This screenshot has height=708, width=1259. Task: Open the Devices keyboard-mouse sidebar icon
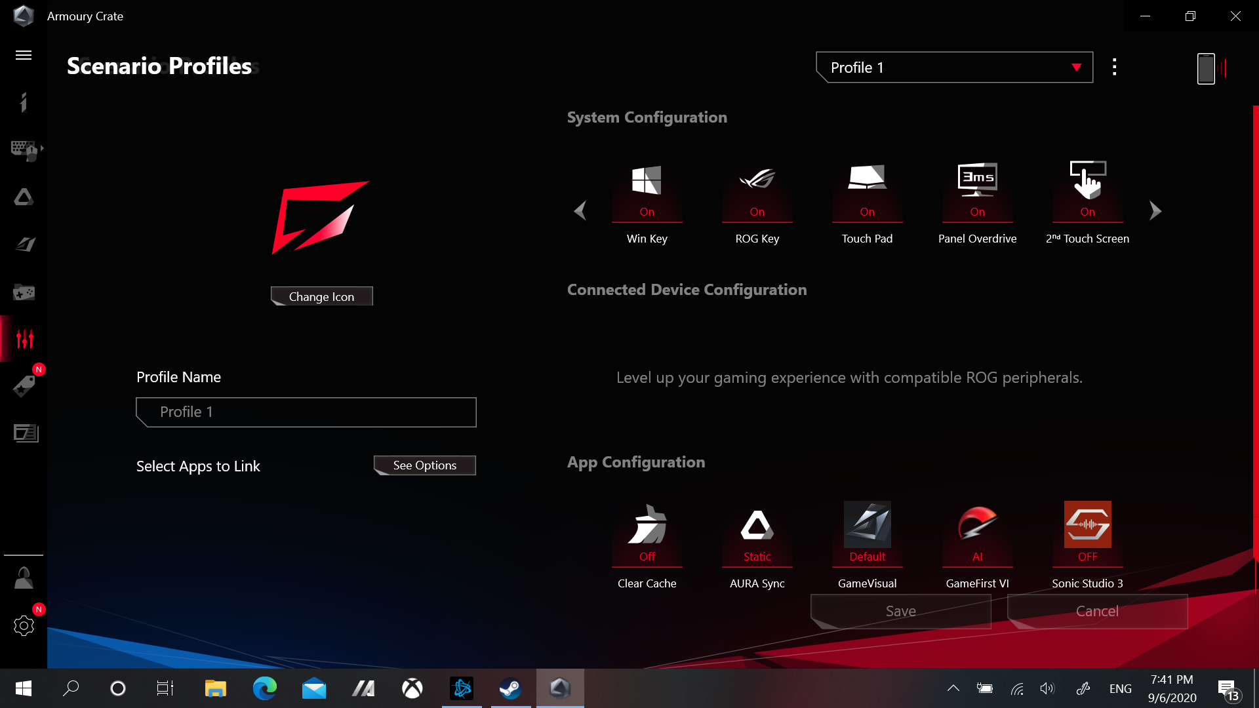pyautogui.click(x=26, y=150)
